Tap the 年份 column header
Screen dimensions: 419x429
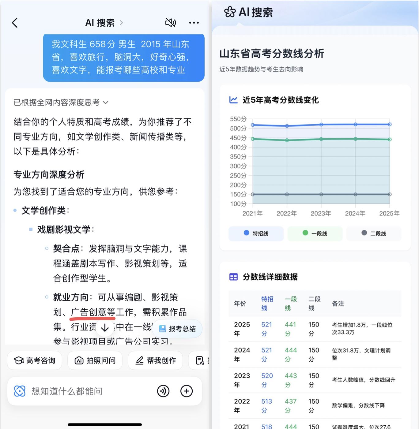pyautogui.click(x=240, y=304)
